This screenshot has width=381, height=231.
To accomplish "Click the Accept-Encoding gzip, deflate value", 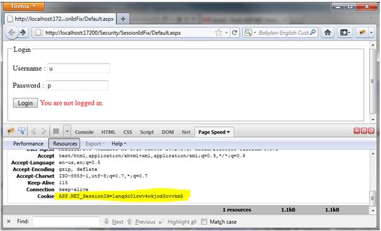I will (78, 169).
